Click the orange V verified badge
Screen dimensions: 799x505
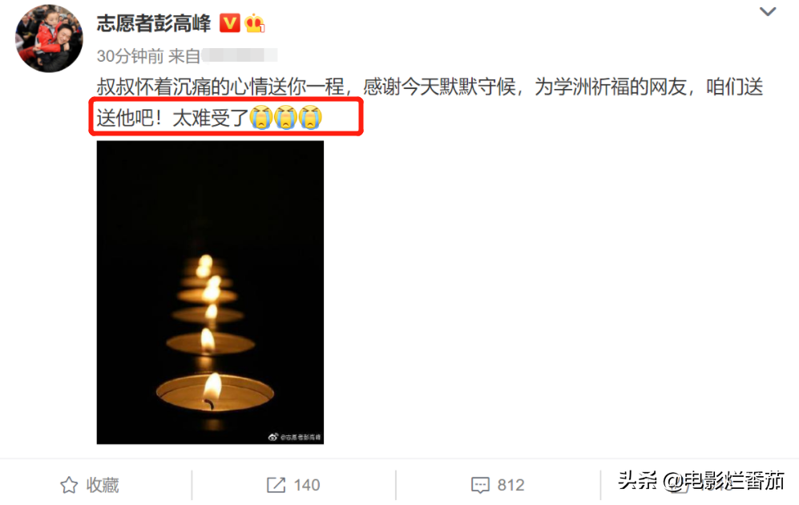(x=230, y=23)
